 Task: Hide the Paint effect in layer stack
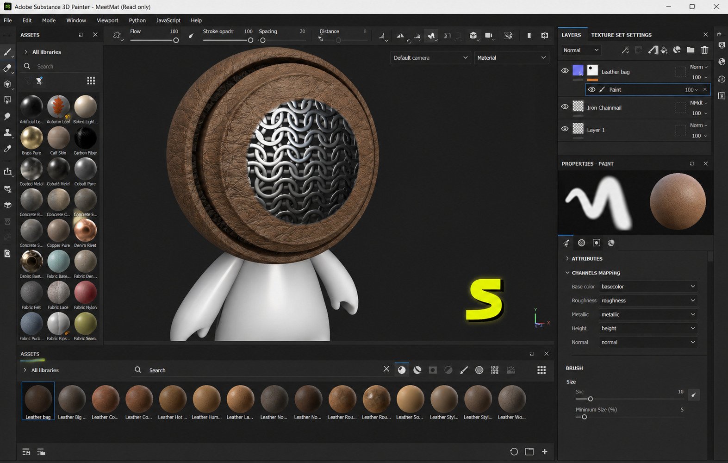click(591, 89)
